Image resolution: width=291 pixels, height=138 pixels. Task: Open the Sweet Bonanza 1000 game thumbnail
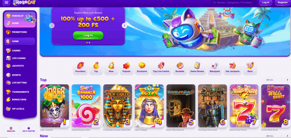tap(86, 106)
